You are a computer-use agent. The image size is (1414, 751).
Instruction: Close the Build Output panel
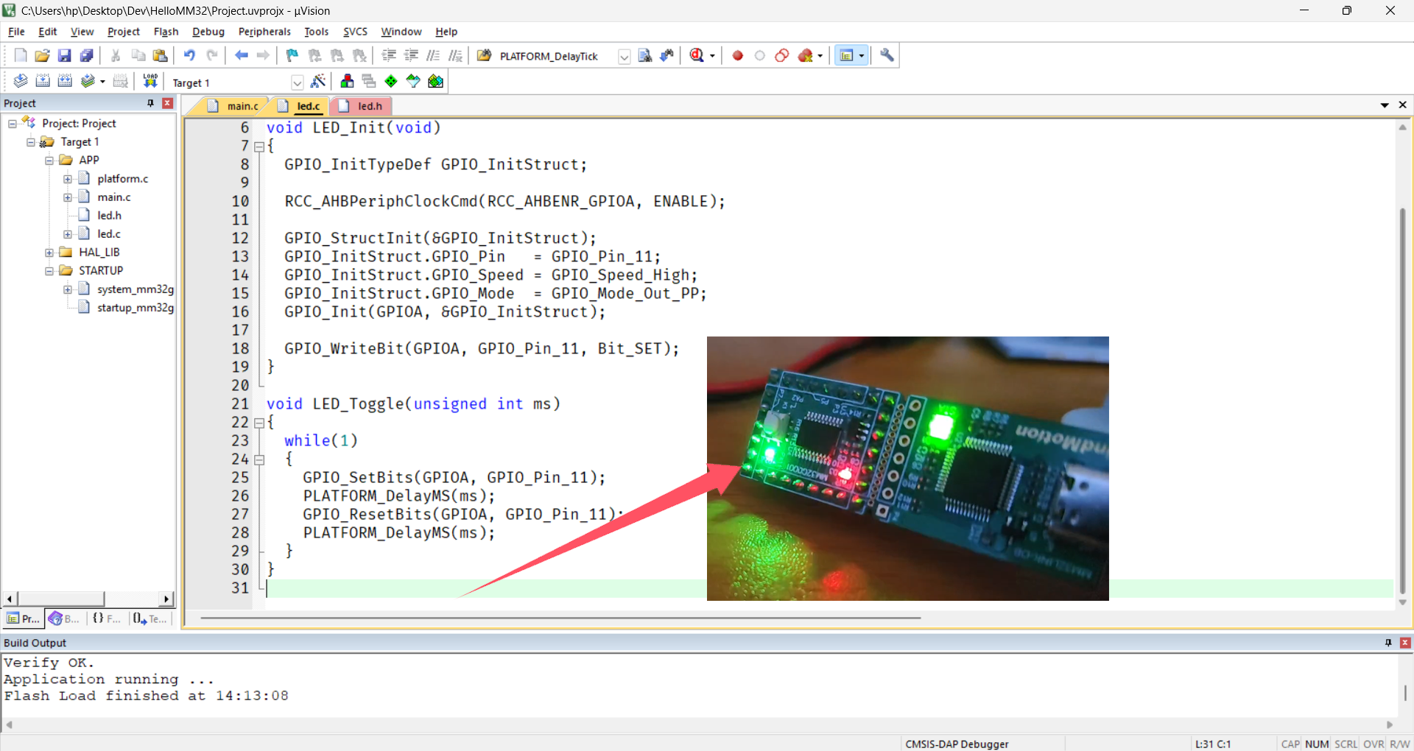point(1404,643)
